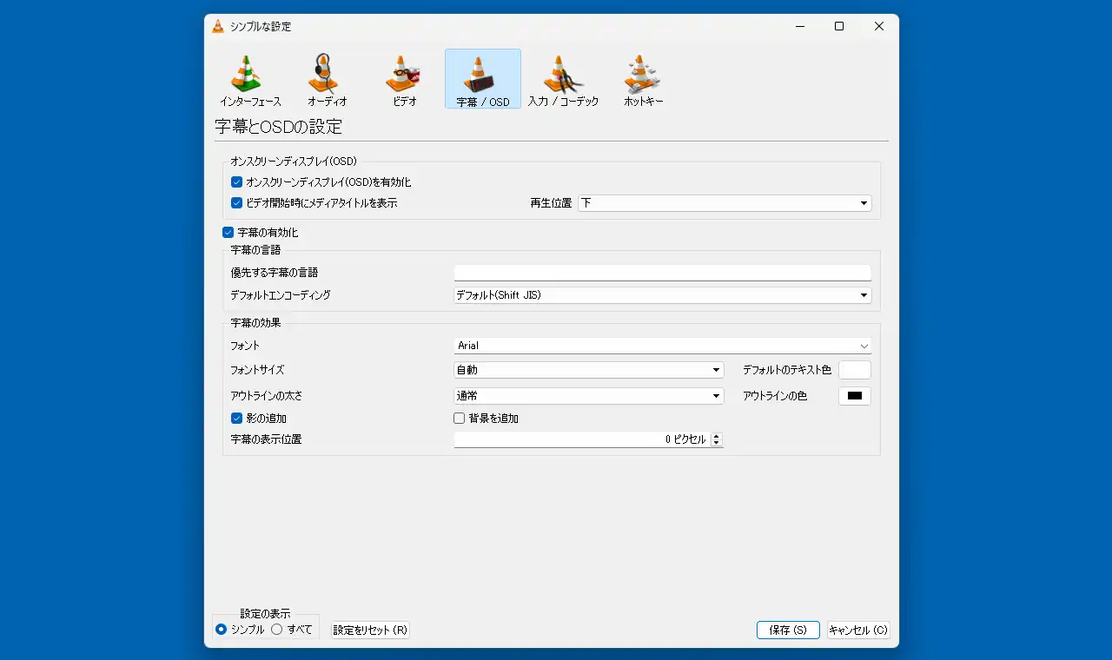The image size is (1112, 660).
Task: Toggle 影の追加 checkbox
Action: click(x=236, y=419)
